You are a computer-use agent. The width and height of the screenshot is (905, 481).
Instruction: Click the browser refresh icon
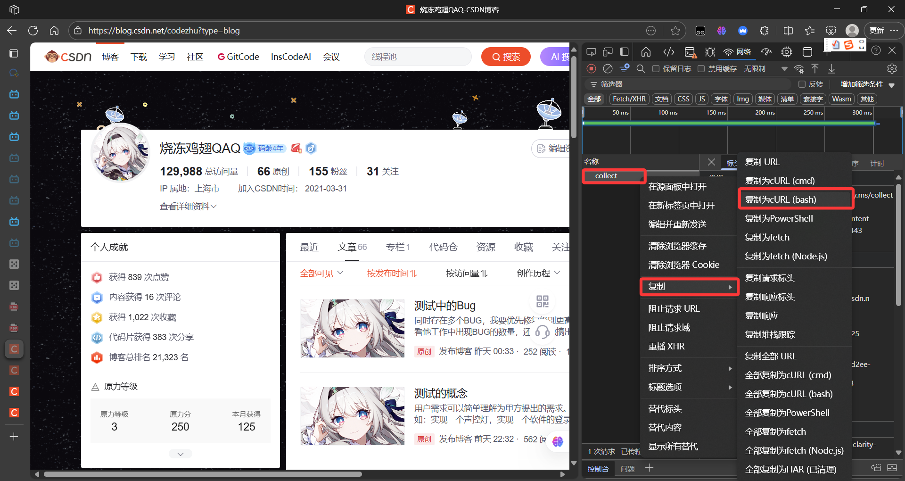(33, 31)
